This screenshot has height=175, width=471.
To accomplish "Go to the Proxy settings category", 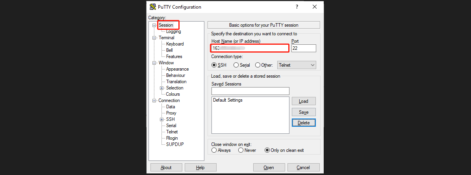I will (x=171, y=113).
